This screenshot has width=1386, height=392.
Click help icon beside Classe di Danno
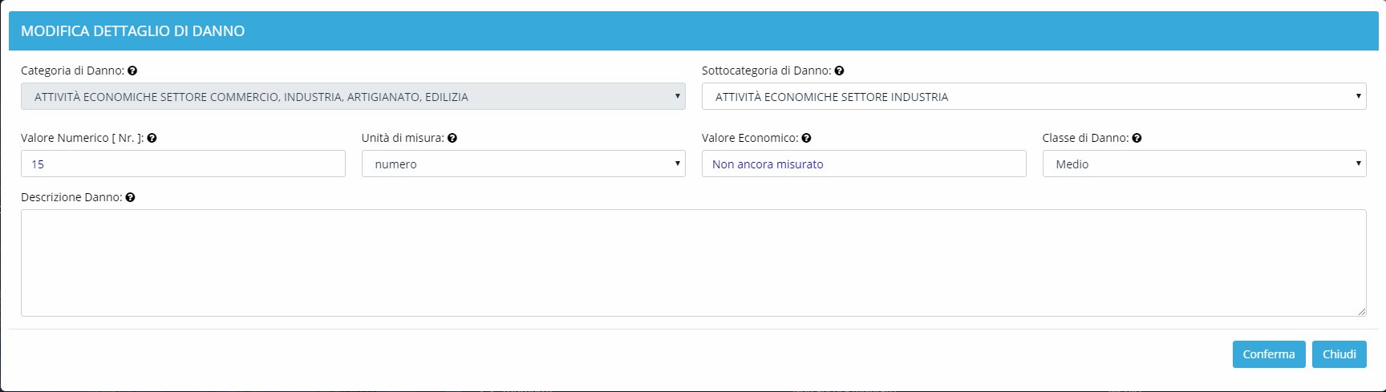pyautogui.click(x=1137, y=138)
